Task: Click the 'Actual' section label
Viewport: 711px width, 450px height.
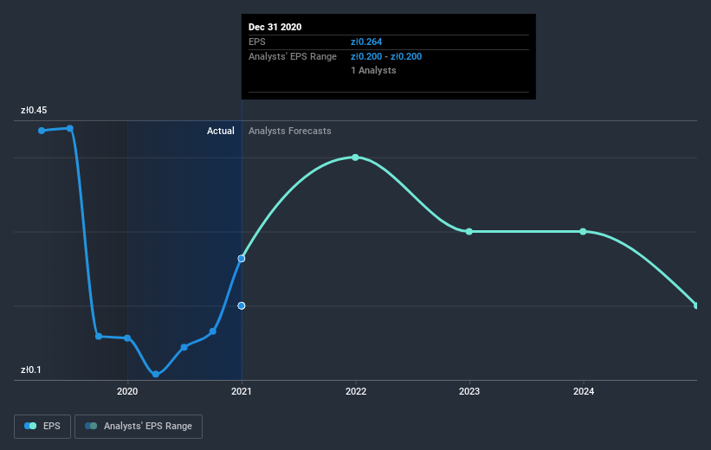Action: pos(221,131)
